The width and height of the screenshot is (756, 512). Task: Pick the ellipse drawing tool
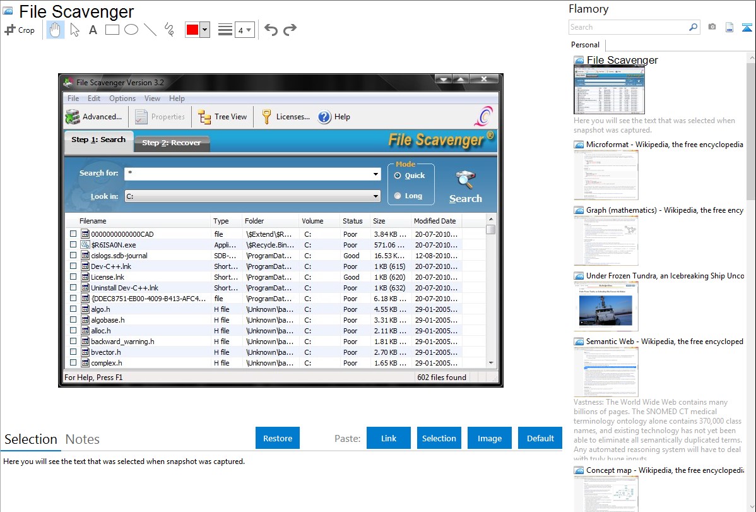click(x=131, y=30)
